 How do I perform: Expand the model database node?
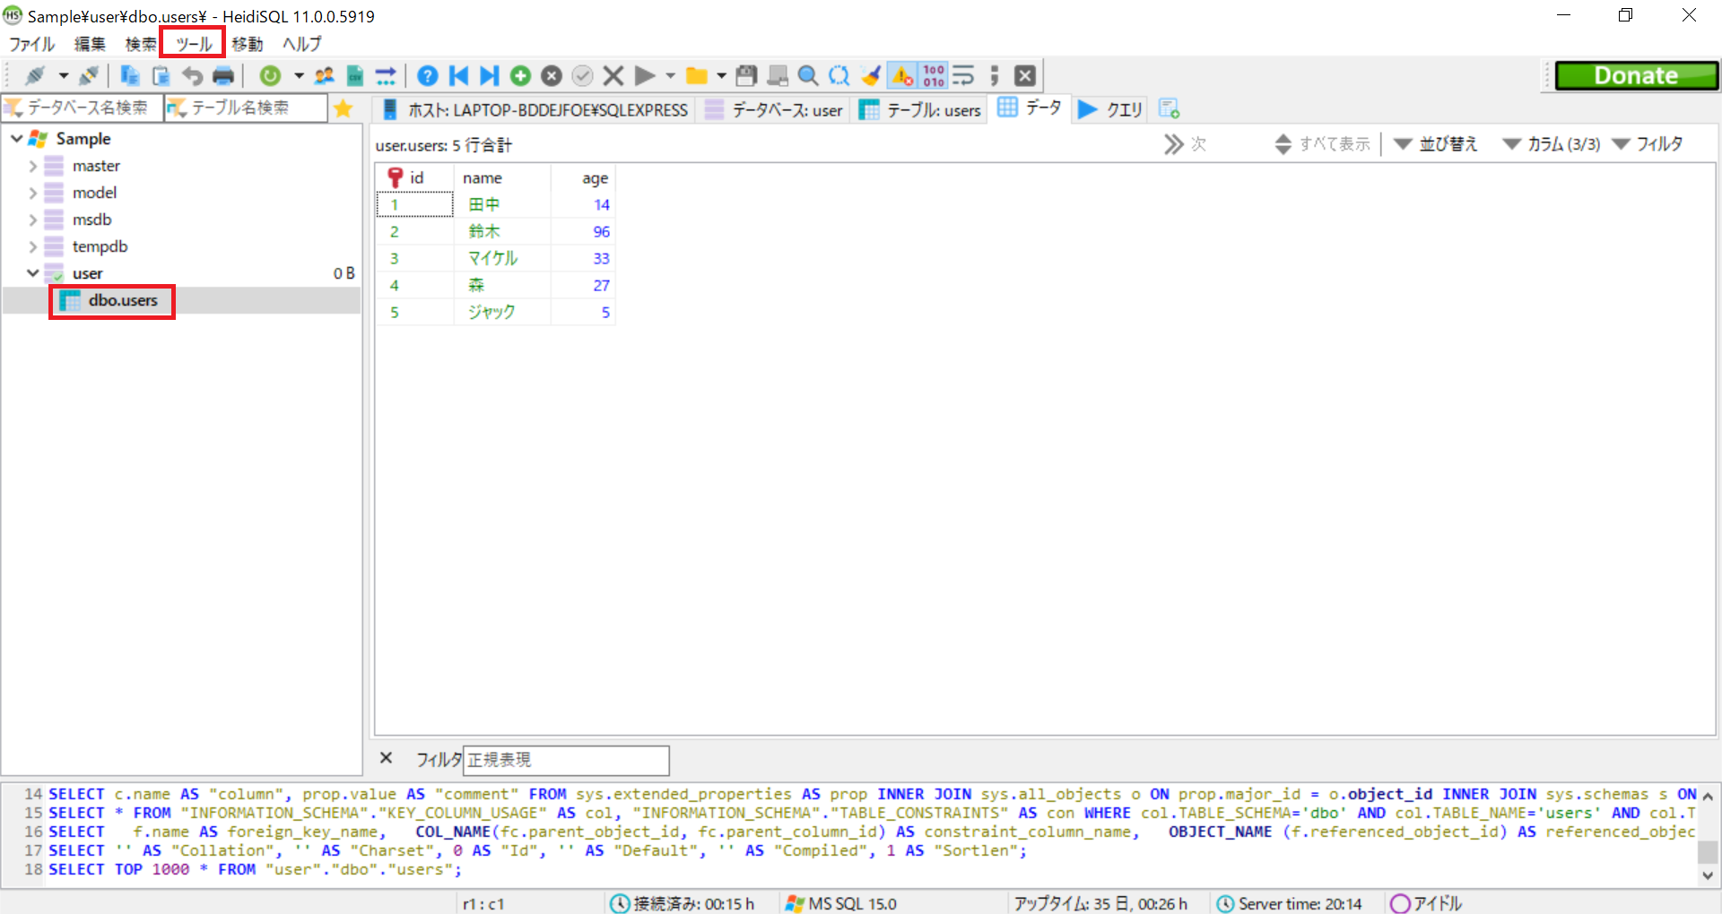click(33, 193)
